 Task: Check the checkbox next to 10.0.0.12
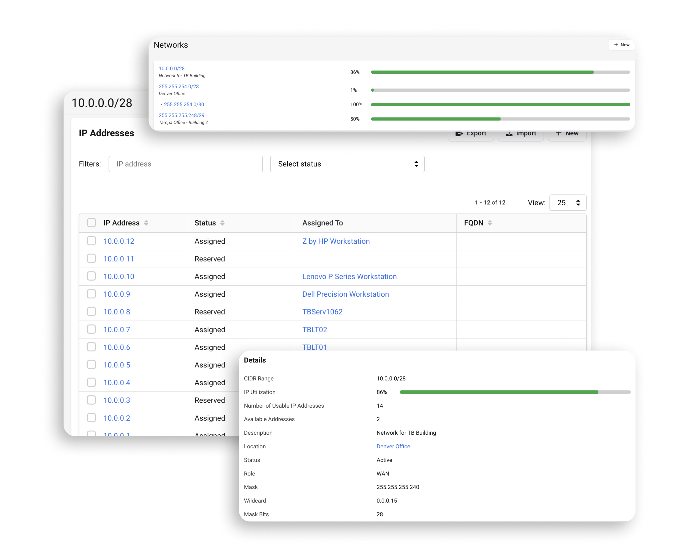(x=91, y=241)
